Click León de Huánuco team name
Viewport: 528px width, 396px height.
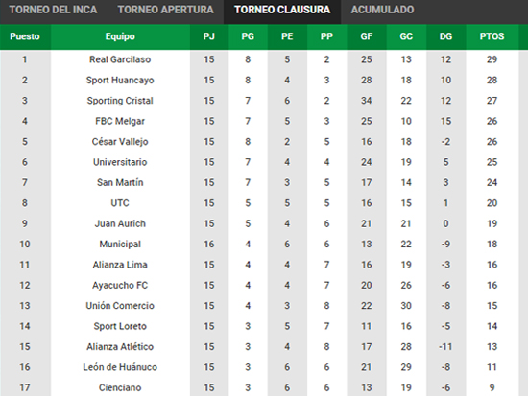(120, 367)
